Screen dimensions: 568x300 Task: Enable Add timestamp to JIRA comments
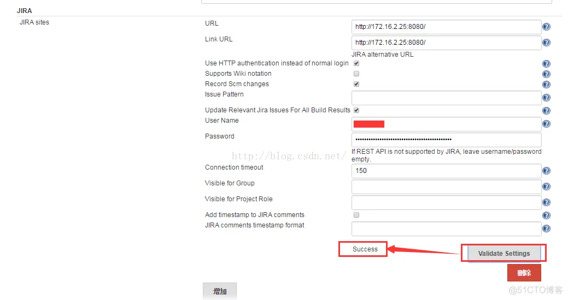pyautogui.click(x=356, y=215)
